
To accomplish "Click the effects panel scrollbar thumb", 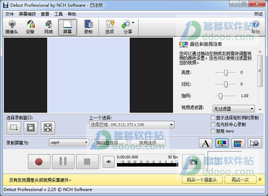I will click(260, 71).
